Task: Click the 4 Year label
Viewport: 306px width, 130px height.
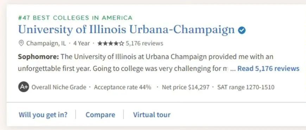Action: click(x=81, y=43)
